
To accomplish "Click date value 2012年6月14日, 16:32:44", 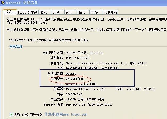I will pyautogui.click(x=84, y=53).
